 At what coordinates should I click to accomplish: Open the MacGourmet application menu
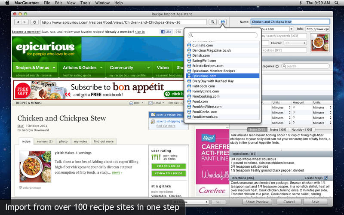click(x=27, y=3)
